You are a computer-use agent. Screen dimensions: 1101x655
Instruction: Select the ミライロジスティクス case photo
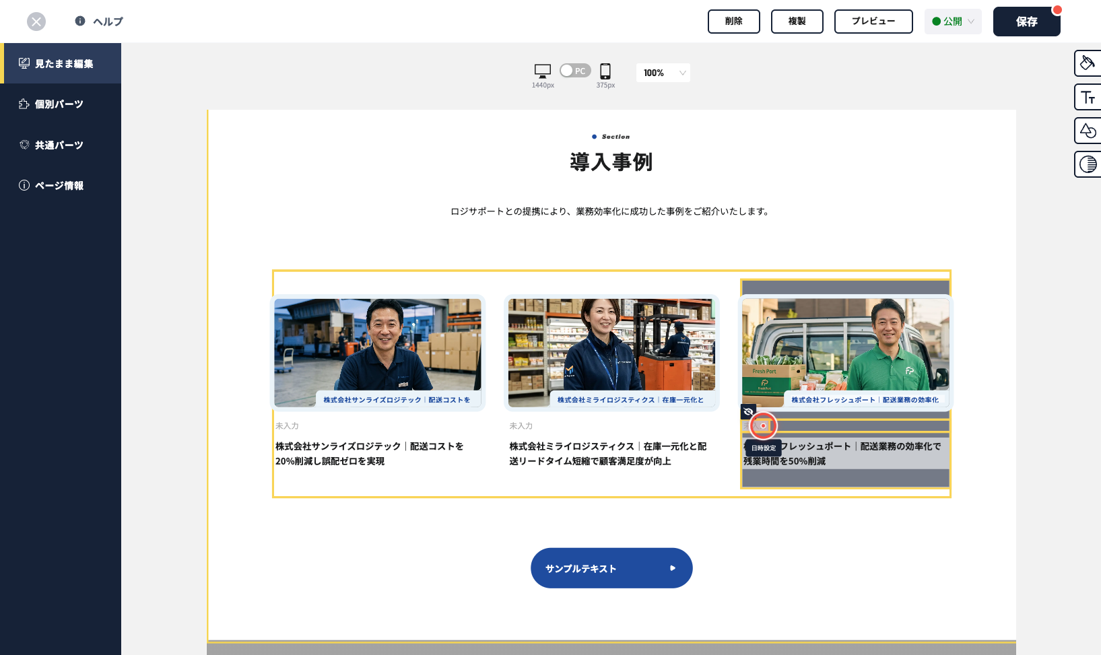coord(611,353)
